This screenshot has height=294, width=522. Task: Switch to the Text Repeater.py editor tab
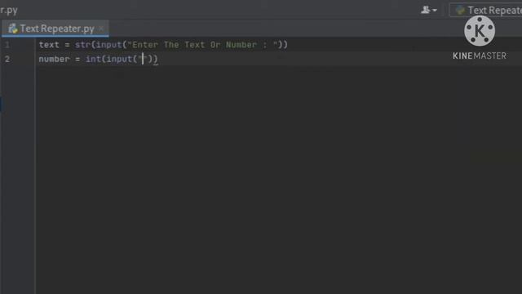tap(56, 29)
